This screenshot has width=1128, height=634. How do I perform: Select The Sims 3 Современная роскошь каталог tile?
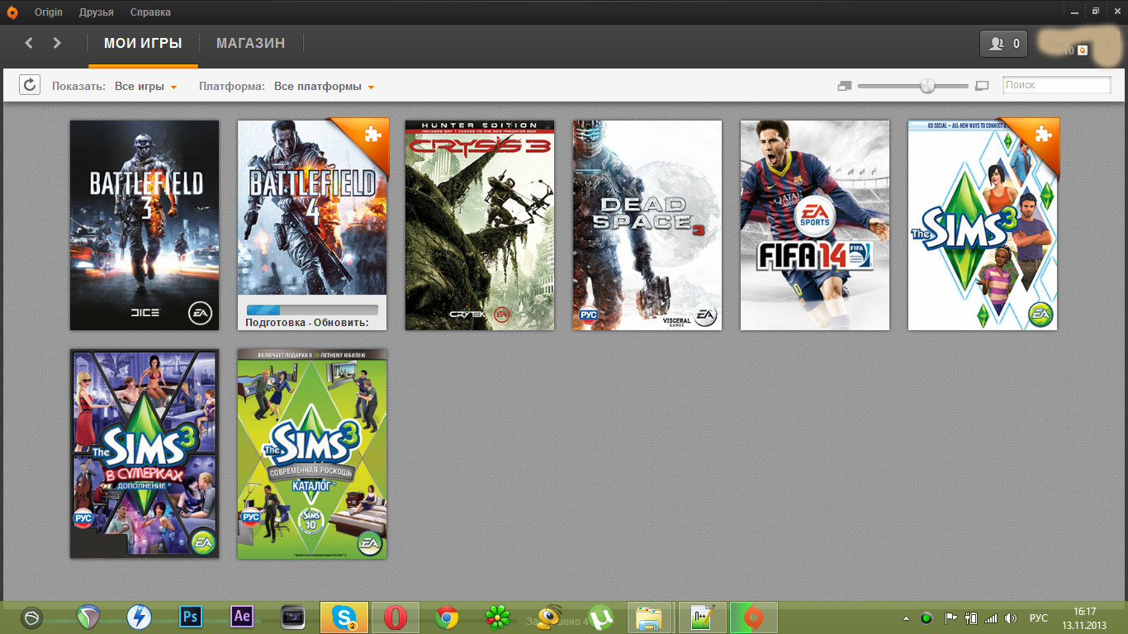[x=312, y=453]
